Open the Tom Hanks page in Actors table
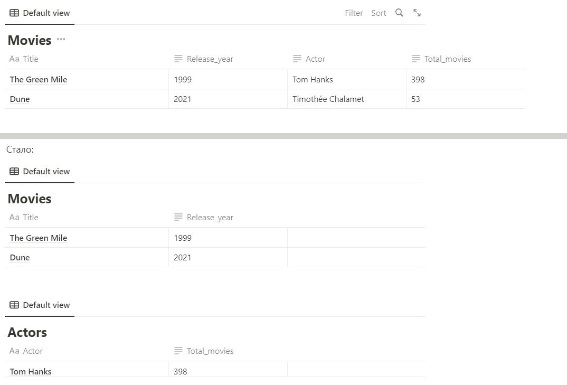567x385 pixels. (x=31, y=372)
